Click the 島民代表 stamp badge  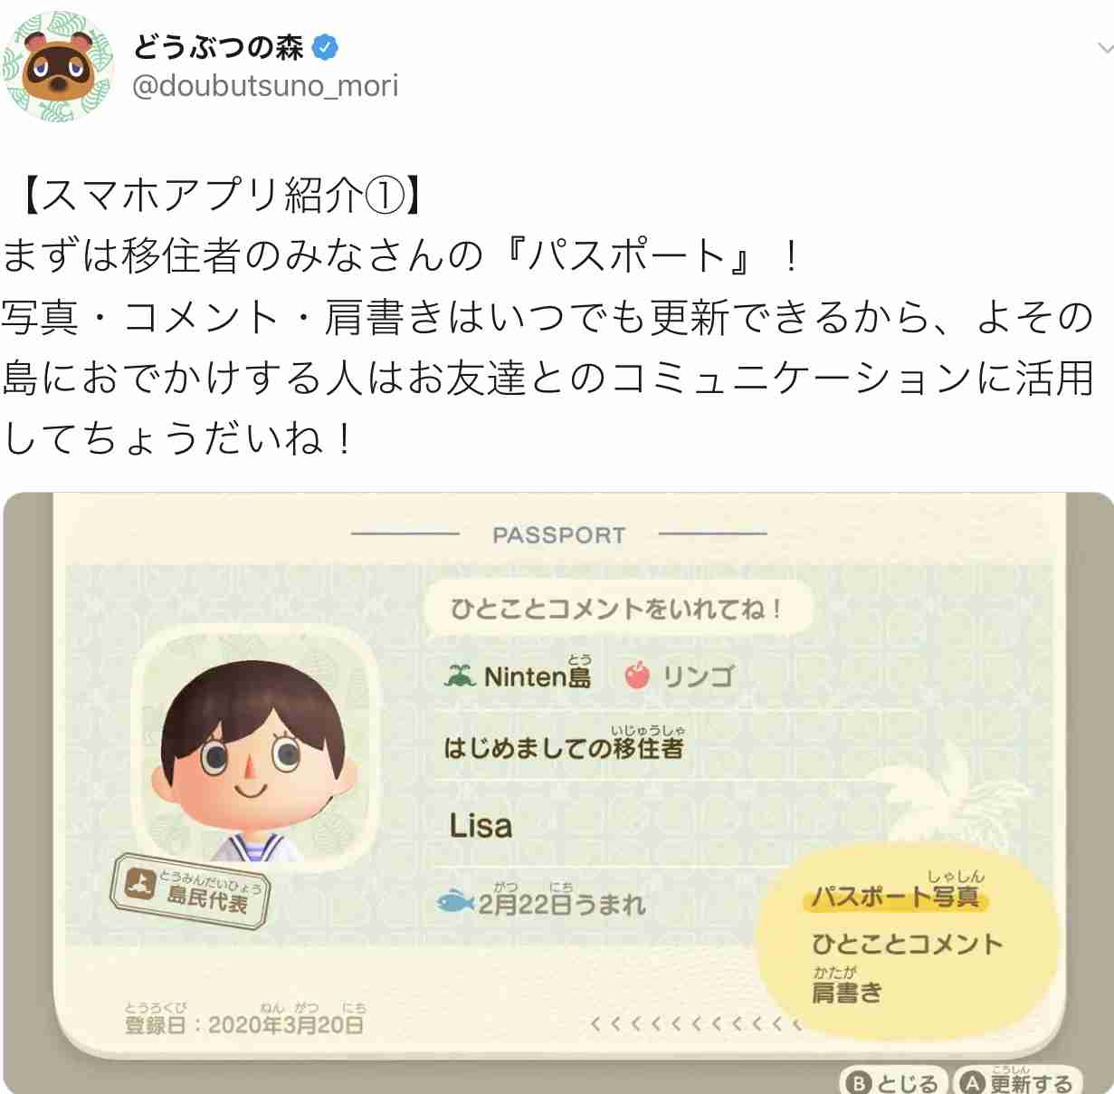(x=192, y=892)
